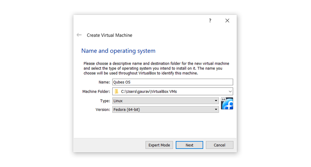Click the Name field containing Qubes OS

pos(173,82)
